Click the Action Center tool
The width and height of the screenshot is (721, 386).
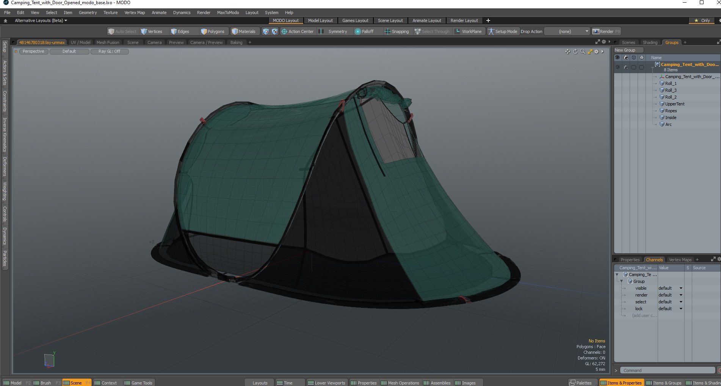tap(297, 31)
